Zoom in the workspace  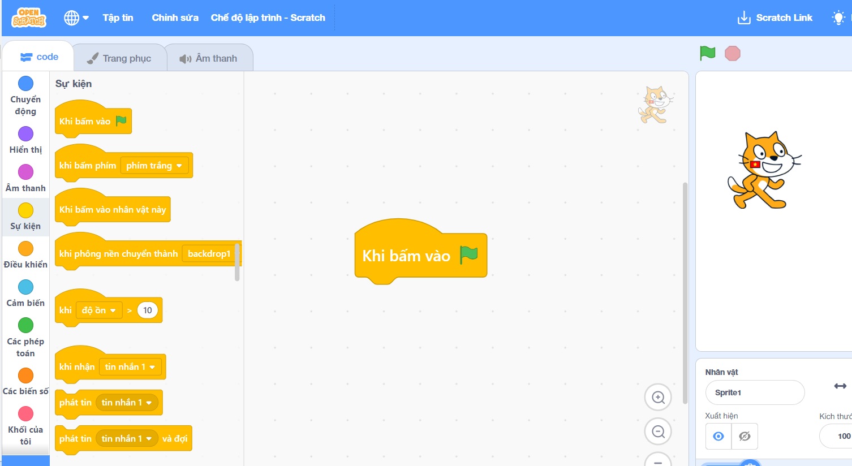(x=658, y=397)
